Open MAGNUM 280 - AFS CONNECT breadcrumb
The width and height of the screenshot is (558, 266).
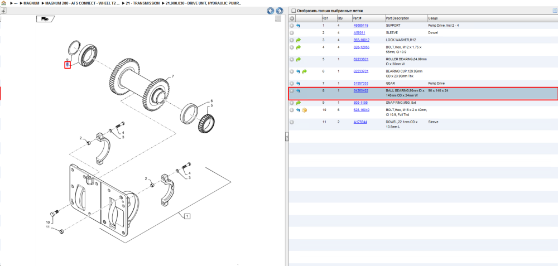pyautogui.click(x=83, y=3)
